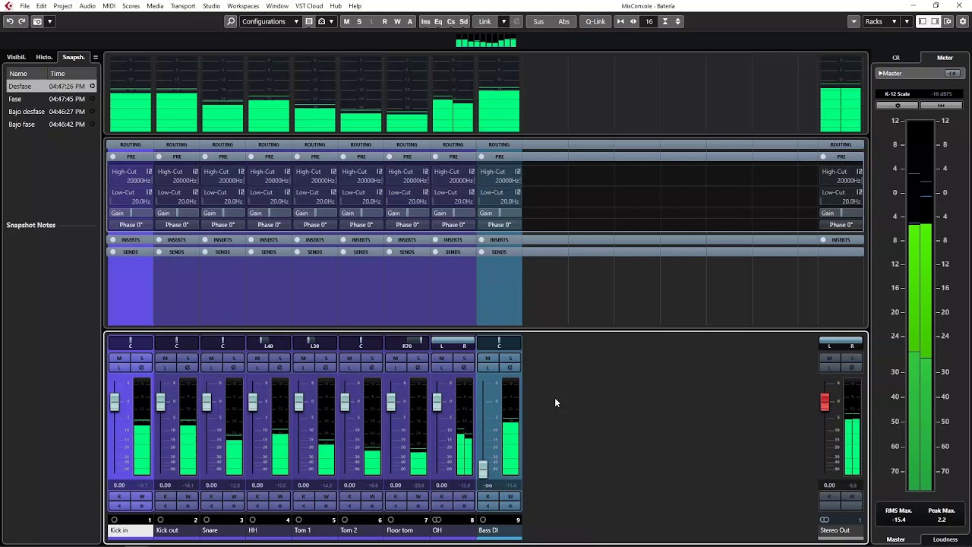This screenshot has width=972, height=547.
Task: Switch to the Histo. tab
Action: pyautogui.click(x=44, y=57)
